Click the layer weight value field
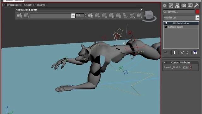This screenshot has width=202, height=114. pos(80,16)
